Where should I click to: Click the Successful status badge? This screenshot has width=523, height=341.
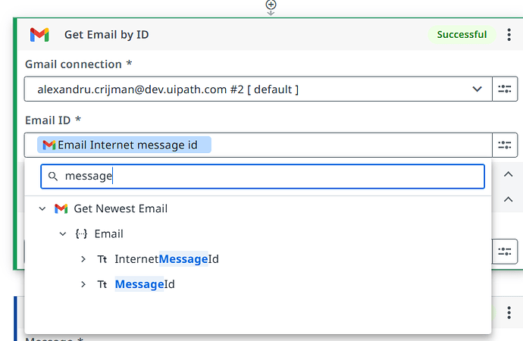click(x=462, y=34)
